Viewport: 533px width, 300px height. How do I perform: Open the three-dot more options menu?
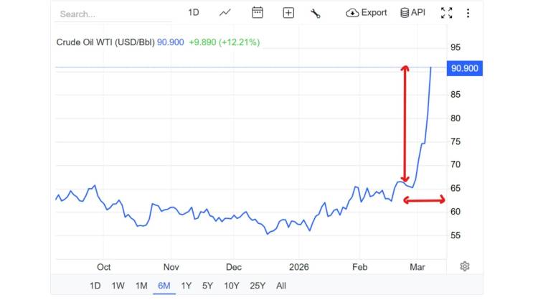(468, 13)
